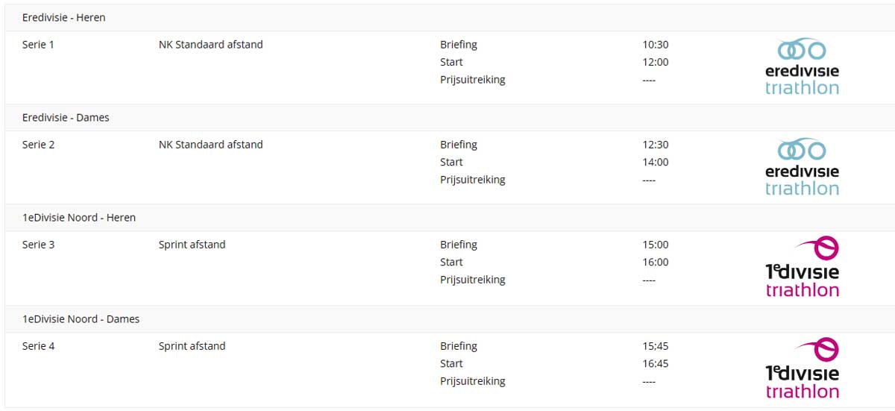Screen dimensions: 895x411
Task: Select the 1eDivisie Noord - Heren header
Action: click(x=79, y=218)
